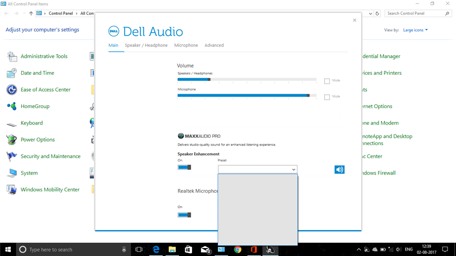456x256 pixels.
Task: Click the MaxxAudio Pro logo icon
Action: (x=181, y=136)
